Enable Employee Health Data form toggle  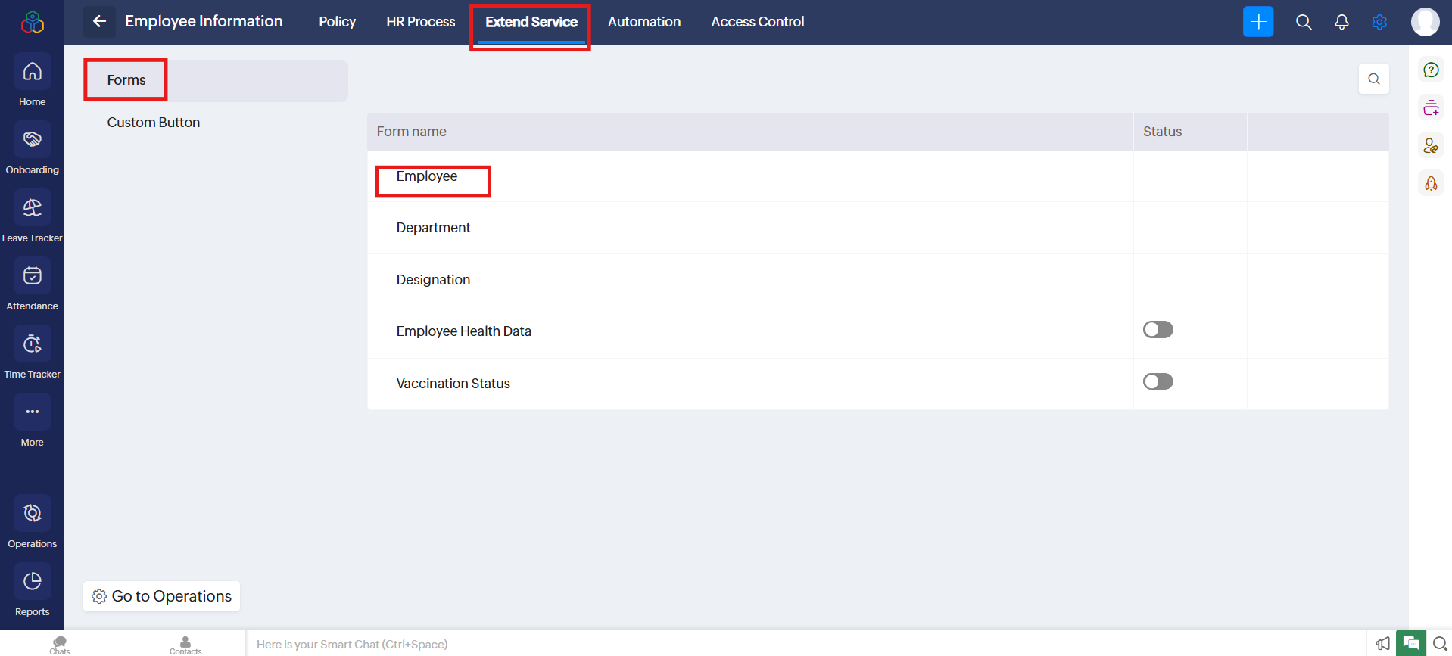(x=1158, y=329)
